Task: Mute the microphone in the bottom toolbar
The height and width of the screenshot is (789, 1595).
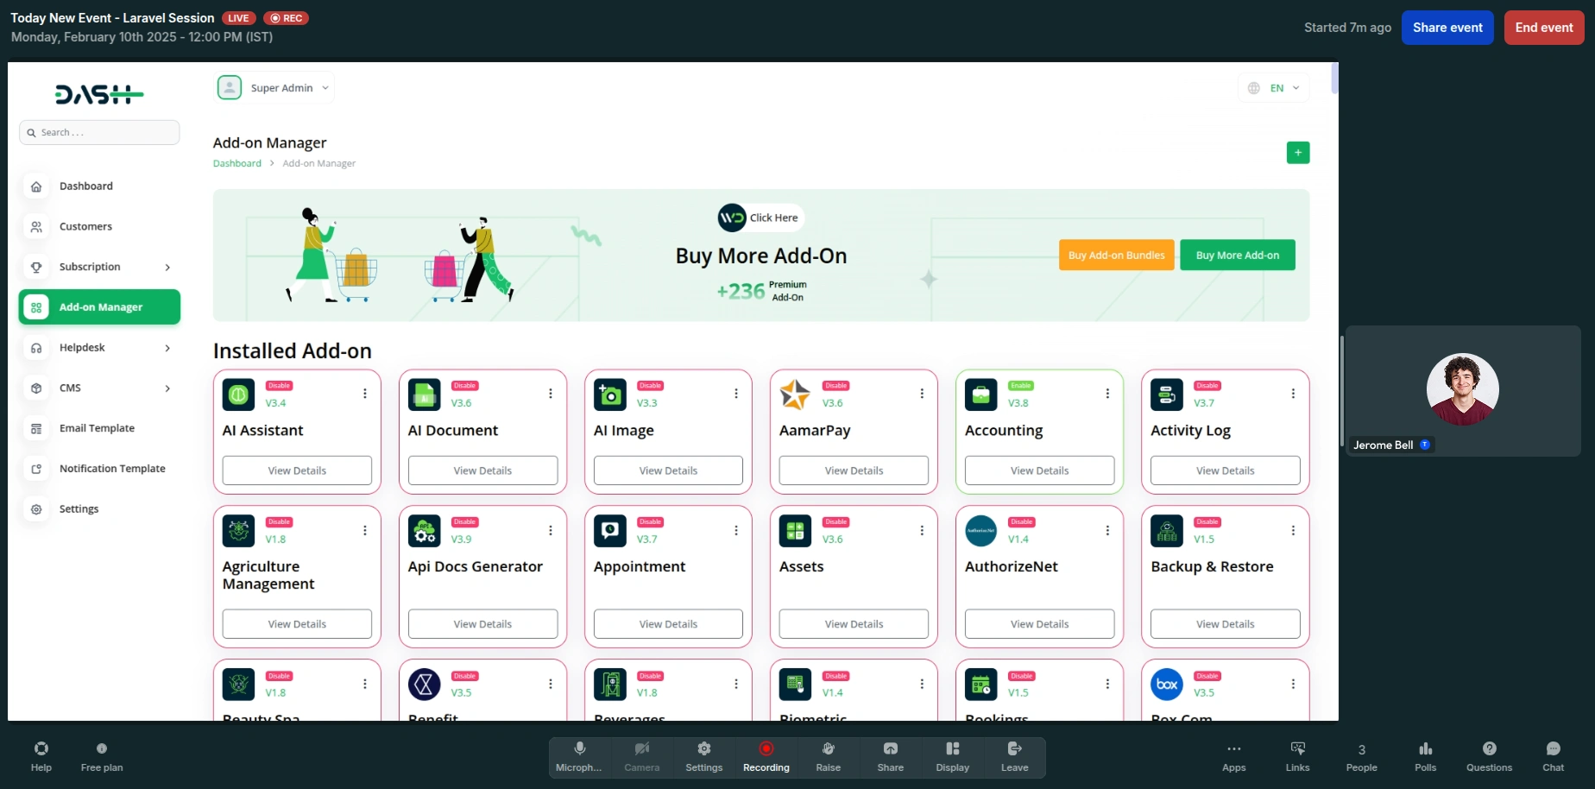Action: click(x=579, y=756)
